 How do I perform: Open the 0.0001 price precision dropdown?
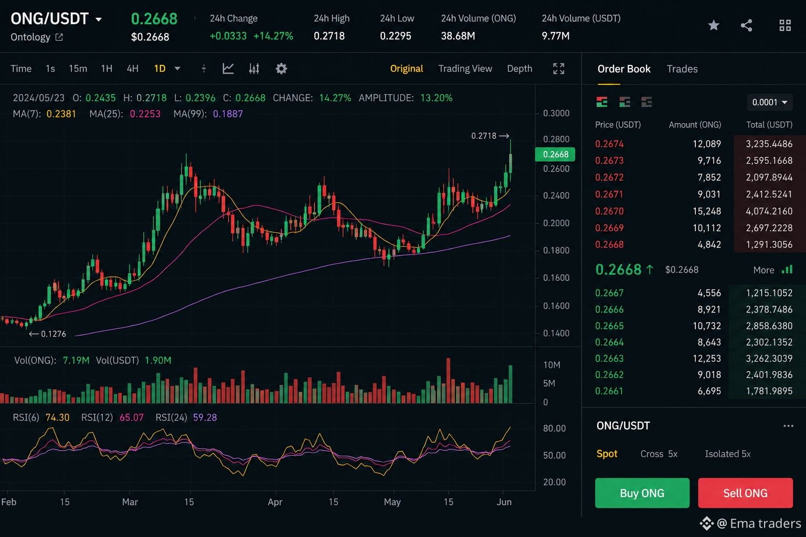[x=770, y=102]
